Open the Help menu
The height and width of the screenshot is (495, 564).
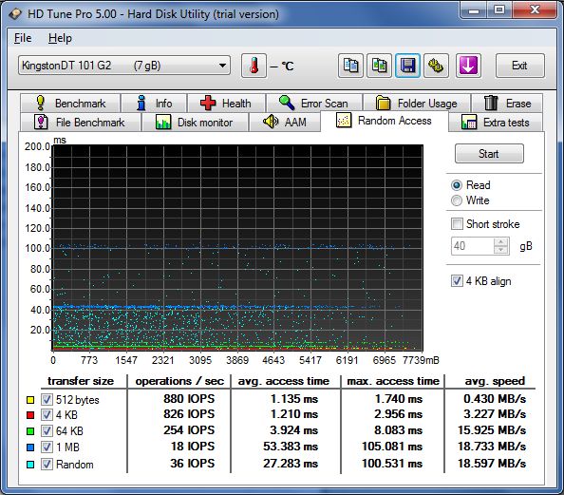[60, 38]
